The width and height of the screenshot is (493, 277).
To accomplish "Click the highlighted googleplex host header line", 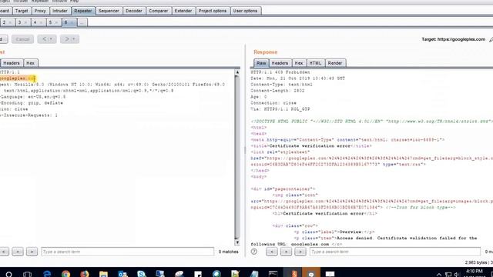I will point(18,78).
